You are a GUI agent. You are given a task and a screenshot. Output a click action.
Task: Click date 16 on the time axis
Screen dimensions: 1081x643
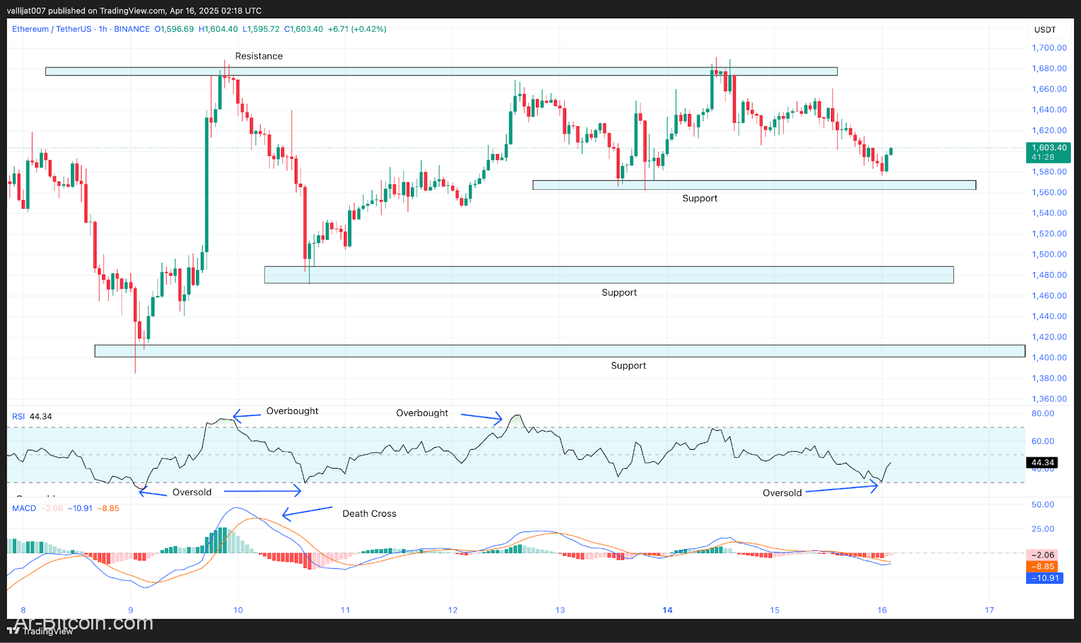click(x=882, y=610)
